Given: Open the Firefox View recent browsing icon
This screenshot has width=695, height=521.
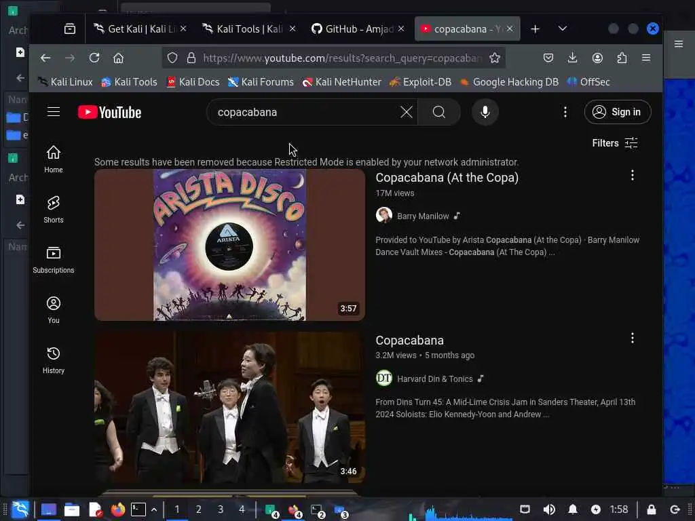Looking at the screenshot, I should 70,28.
